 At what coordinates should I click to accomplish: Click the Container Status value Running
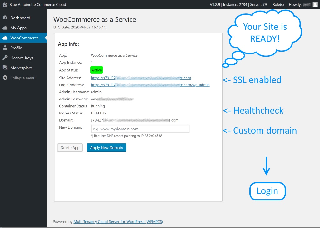[98, 106]
